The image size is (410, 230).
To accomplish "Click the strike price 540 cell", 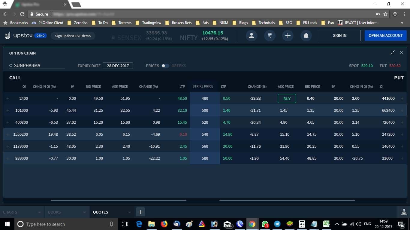I will (205, 134).
